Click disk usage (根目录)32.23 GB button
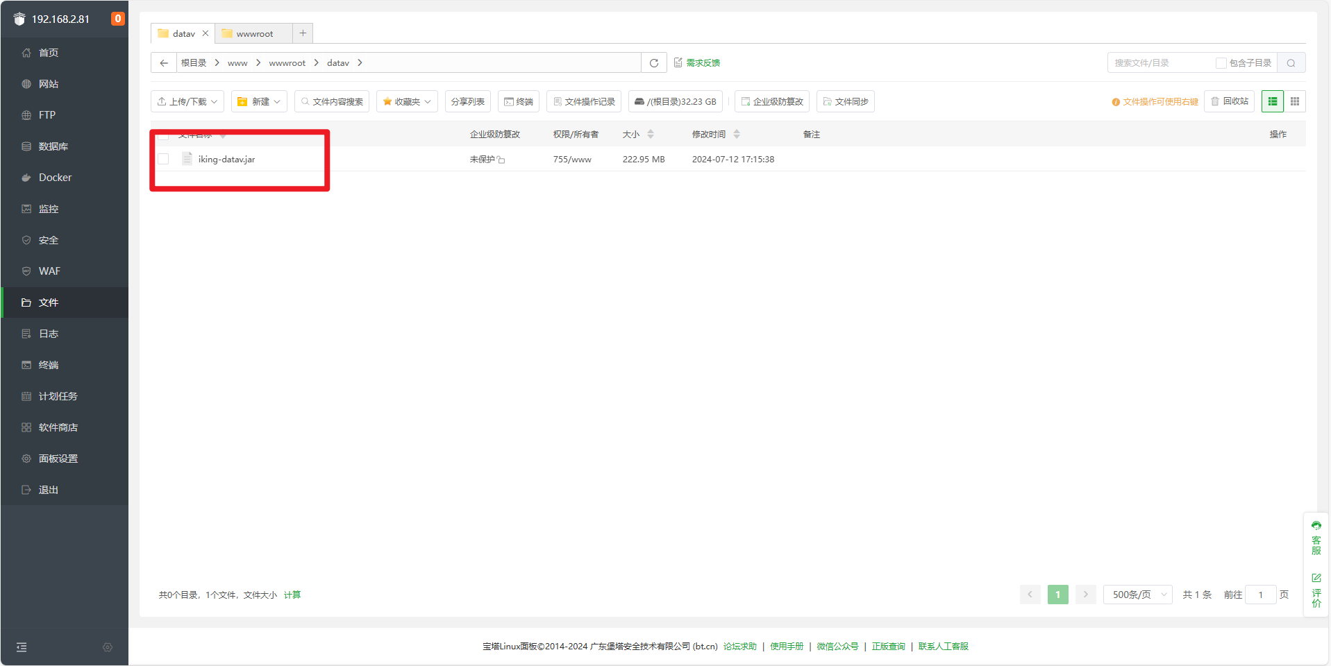Viewport: 1331px width, 666px height. click(676, 101)
